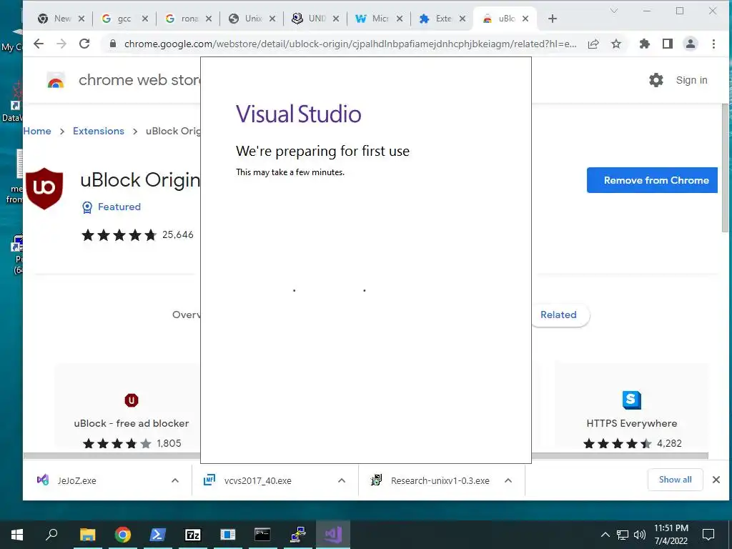Open 7-Zip from the taskbar
This screenshot has height=549, width=732.
pos(193,535)
